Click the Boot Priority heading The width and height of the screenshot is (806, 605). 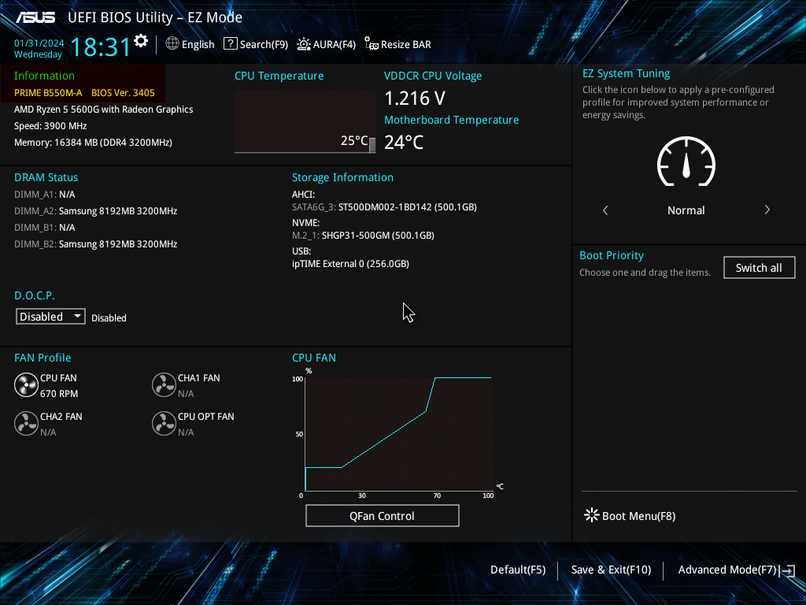coord(611,255)
